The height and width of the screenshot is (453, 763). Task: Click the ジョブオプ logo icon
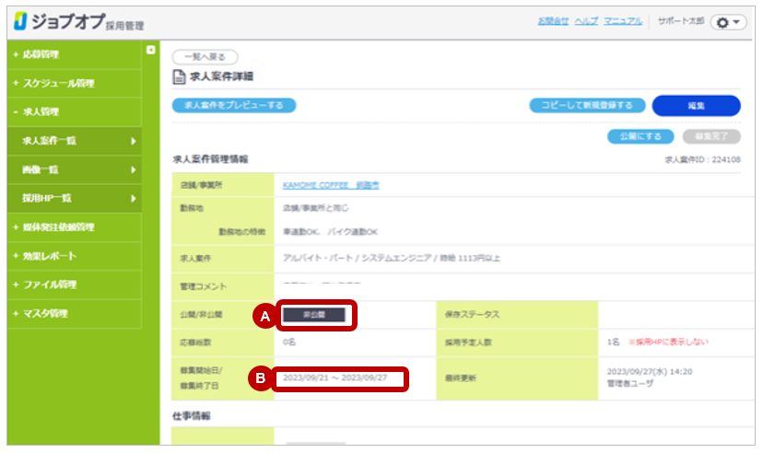coord(20,21)
